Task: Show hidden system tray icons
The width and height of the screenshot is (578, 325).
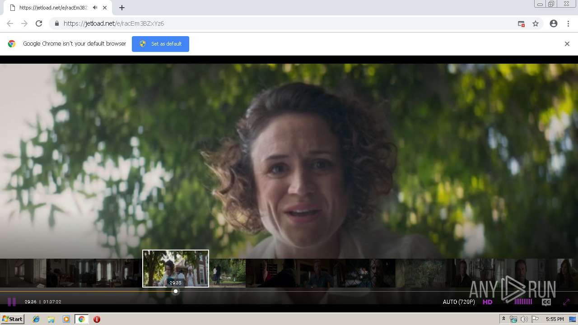Action: [503, 319]
